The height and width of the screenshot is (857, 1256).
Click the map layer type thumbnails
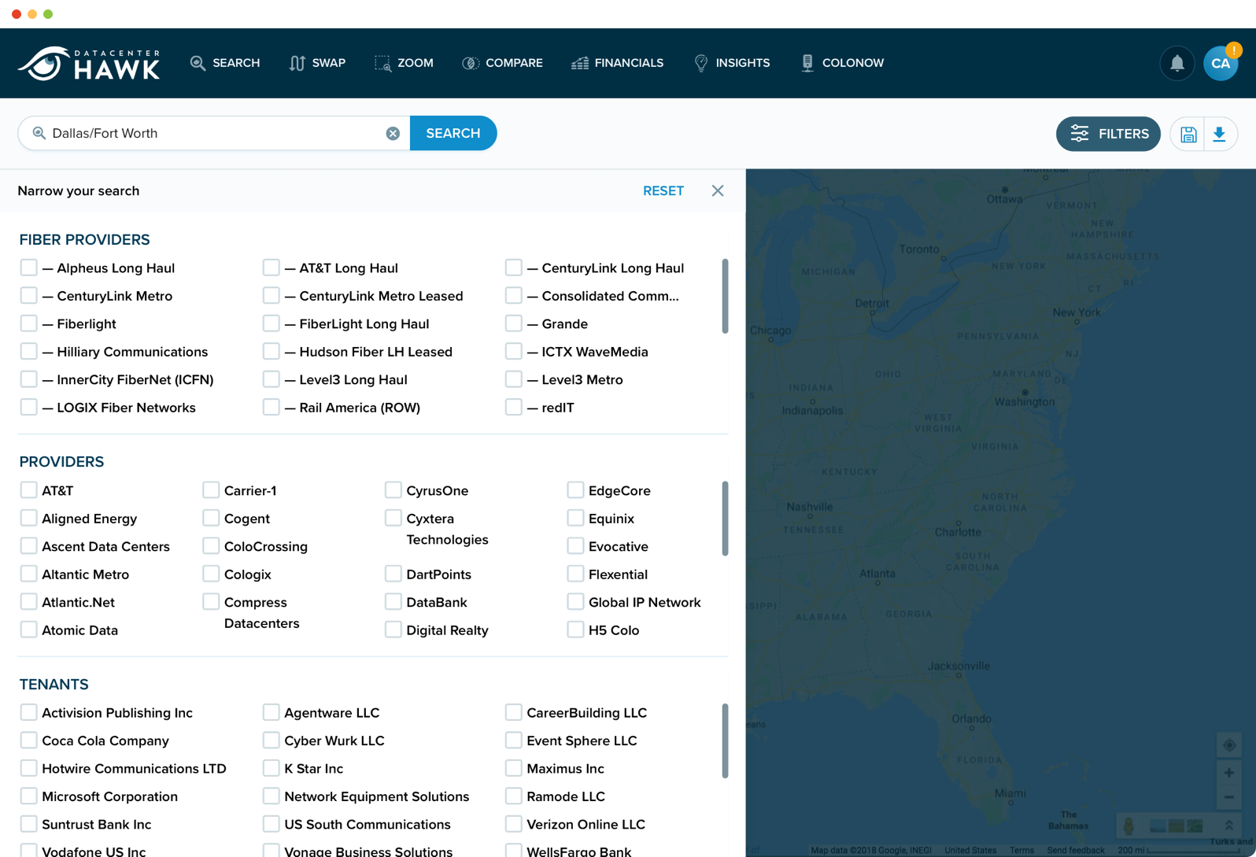click(1177, 826)
